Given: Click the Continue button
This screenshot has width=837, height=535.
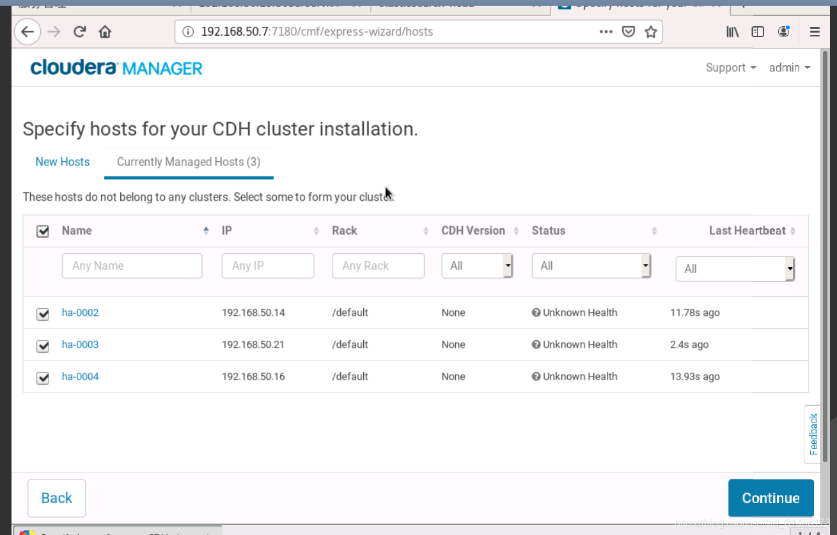Looking at the screenshot, I should coord(771,498).
